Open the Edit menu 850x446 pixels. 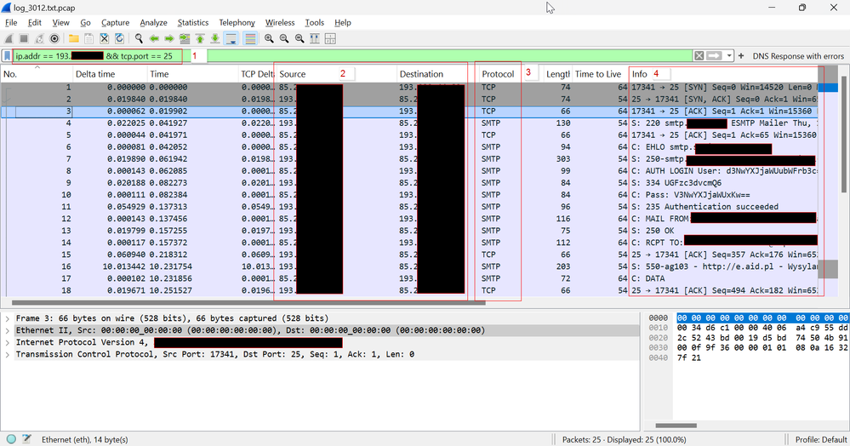tap(35, 22)
